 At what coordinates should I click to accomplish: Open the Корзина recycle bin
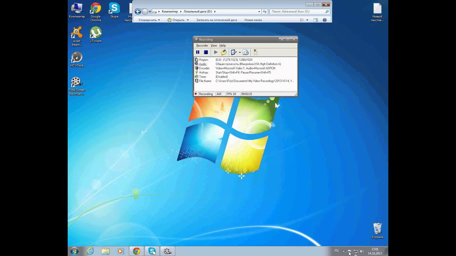click(x=377, y=231)
